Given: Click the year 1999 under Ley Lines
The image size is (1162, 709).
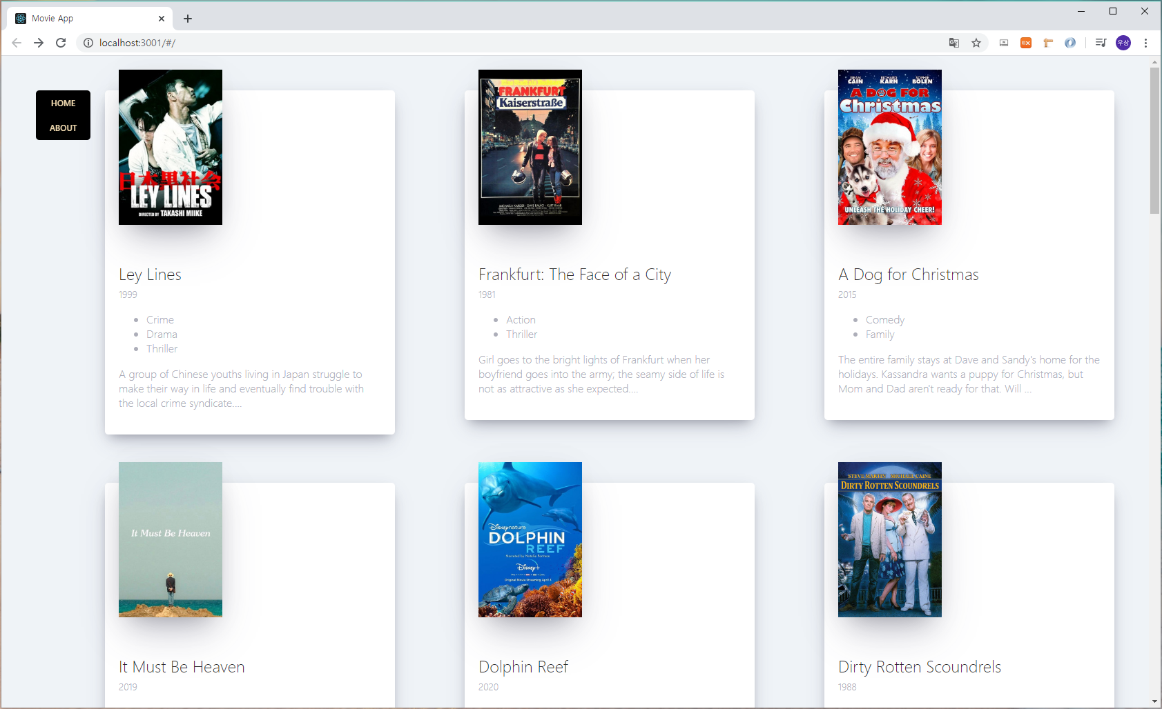Looking at the screenshot, I should click(x=128, y=294).
